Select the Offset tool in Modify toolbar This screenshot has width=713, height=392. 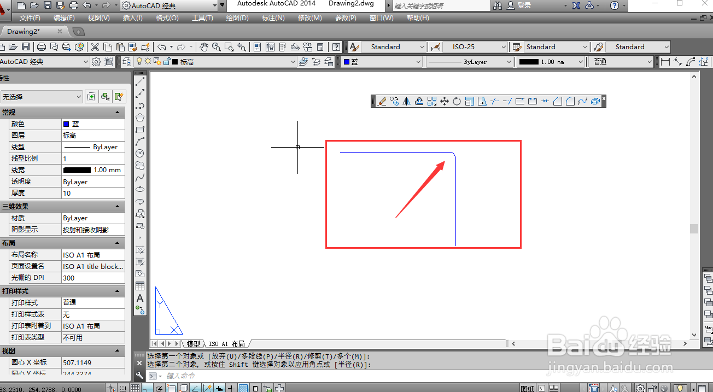pos(419,101)
